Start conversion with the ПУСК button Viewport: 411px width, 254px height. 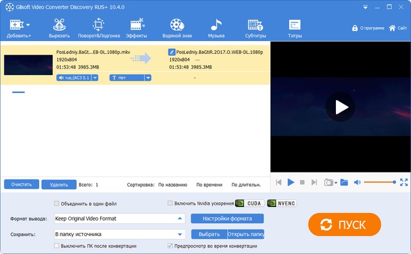[345, 224]
